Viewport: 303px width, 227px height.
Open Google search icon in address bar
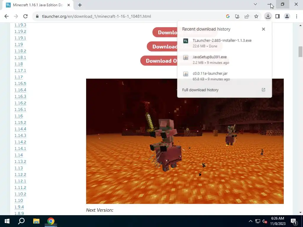pos(228,17)
